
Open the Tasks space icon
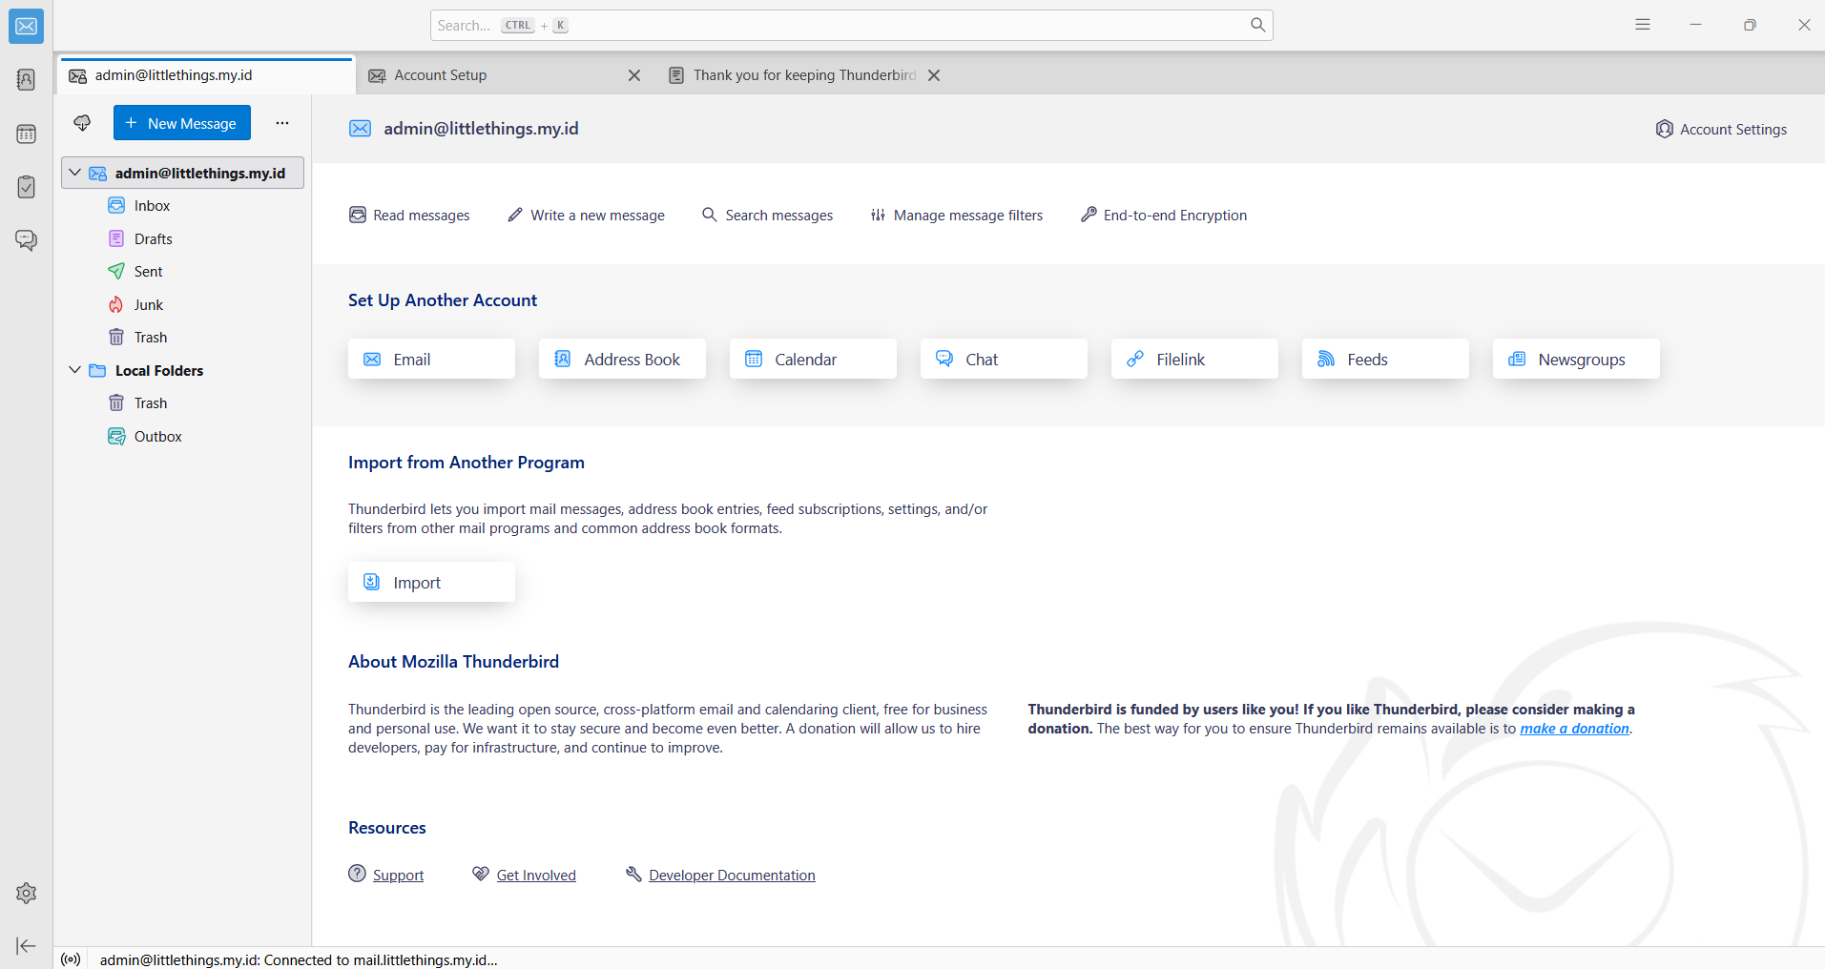pos(26,187)
